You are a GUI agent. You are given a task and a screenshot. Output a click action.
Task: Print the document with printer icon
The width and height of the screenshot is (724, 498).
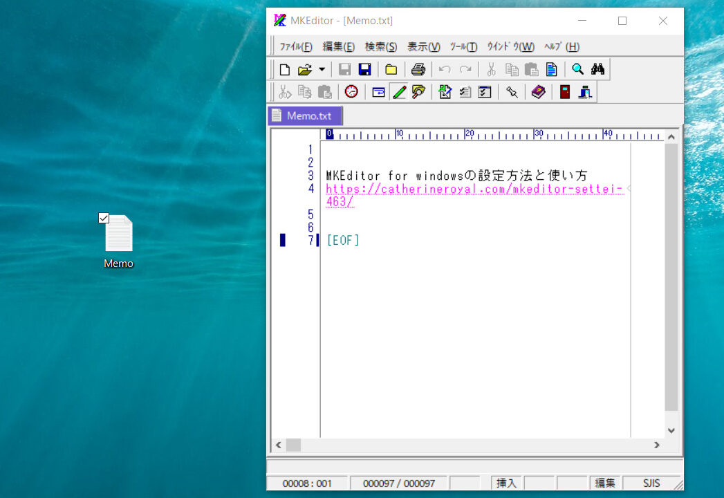(418, 69)
